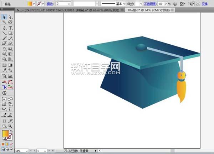Select the Pencil tool
Screen dimensions: 214x154
pyautogui.click(x=10, y=38)
